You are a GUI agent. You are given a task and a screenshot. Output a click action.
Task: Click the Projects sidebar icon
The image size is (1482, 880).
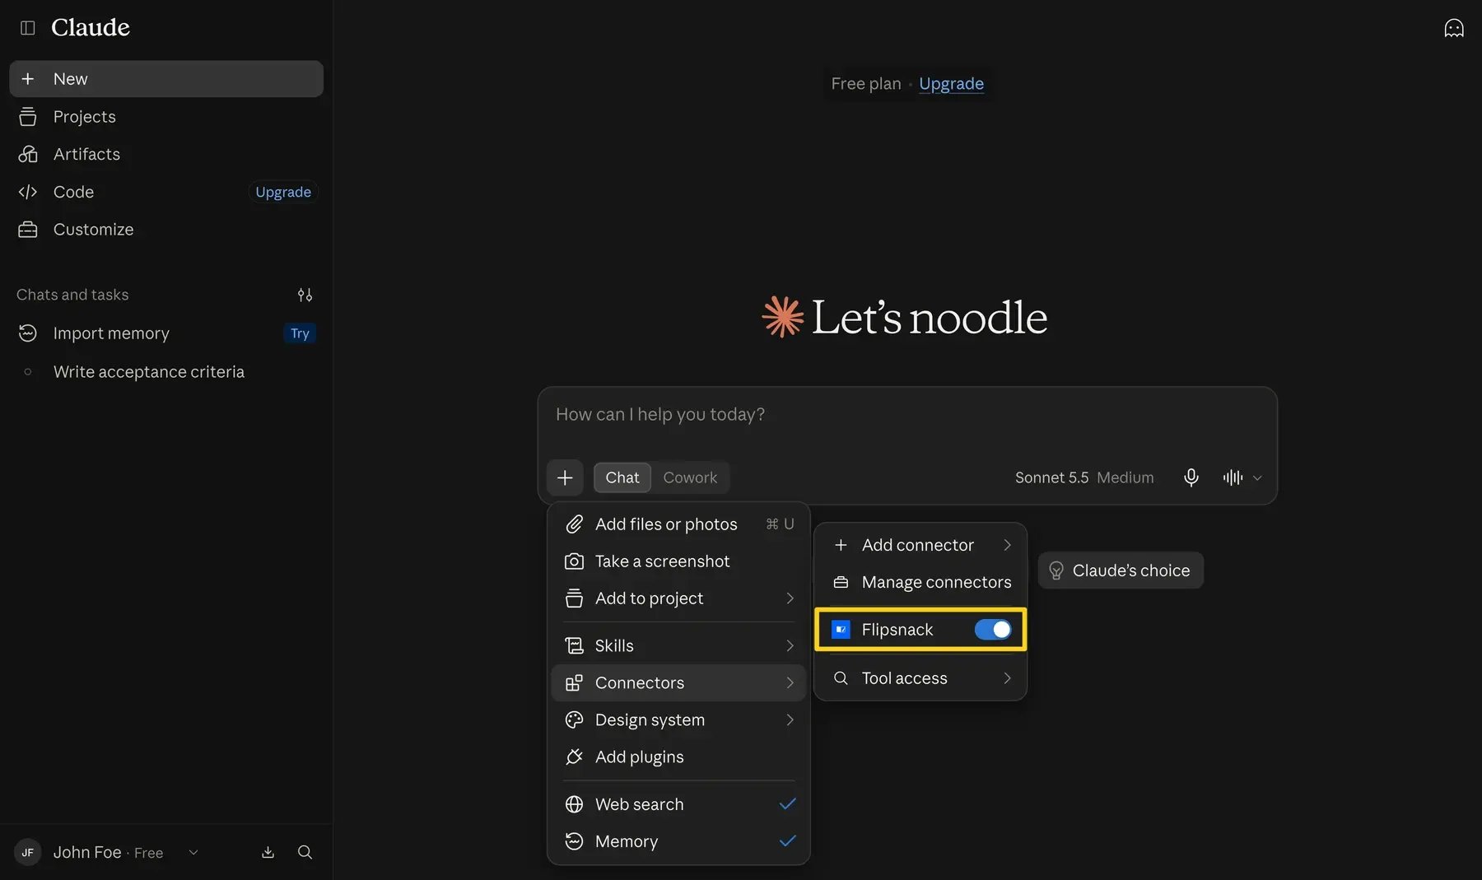pyautogui.click(x=28, y=117)
